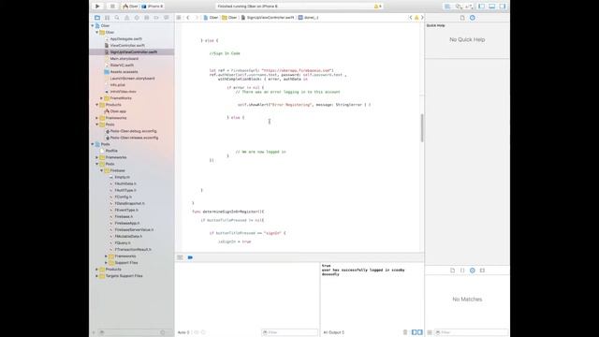
Task: Toggle the console pane button
Action: [x=420, y=332]
